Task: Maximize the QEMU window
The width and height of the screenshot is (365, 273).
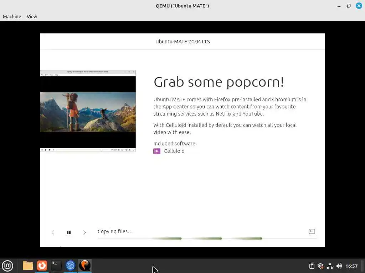Action: click(x=349, y=6)
